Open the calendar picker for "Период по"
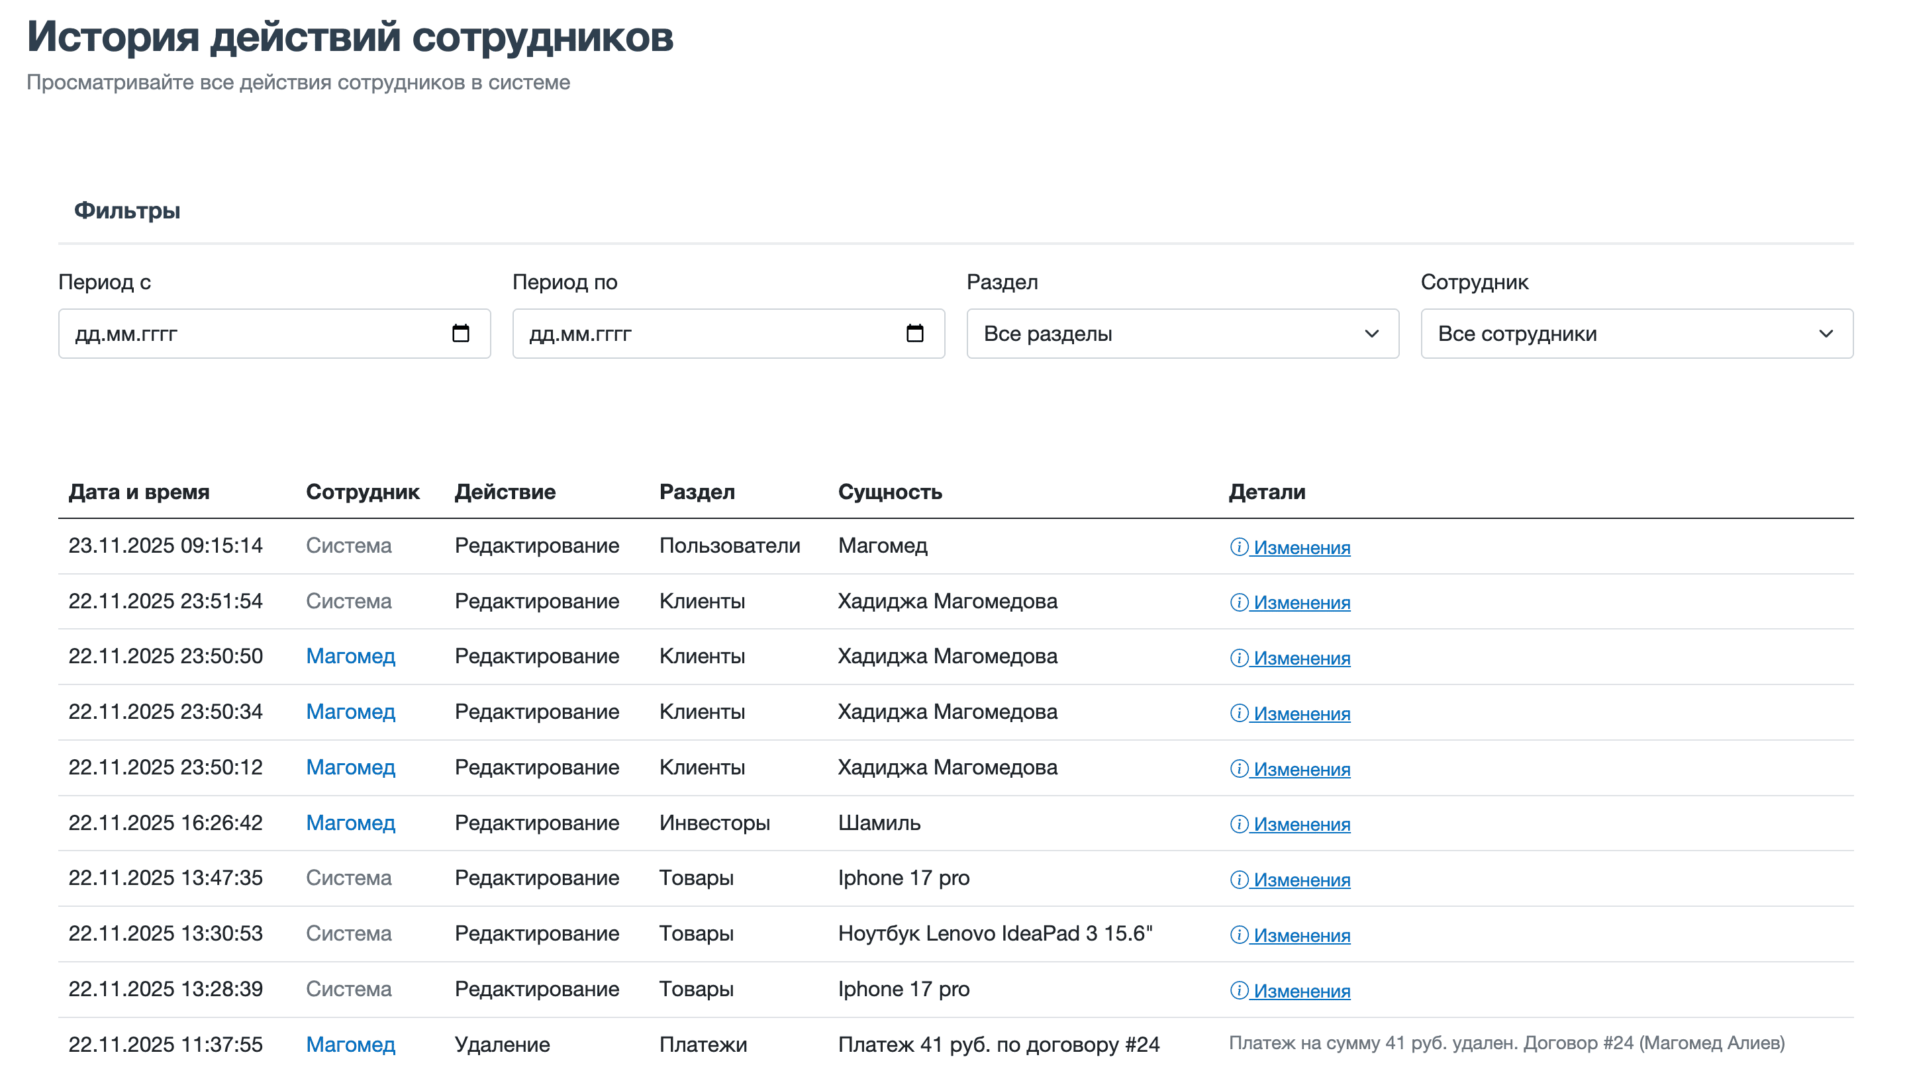The image size is (1911, 1071). pyautogui.click(x=914, y=333)
